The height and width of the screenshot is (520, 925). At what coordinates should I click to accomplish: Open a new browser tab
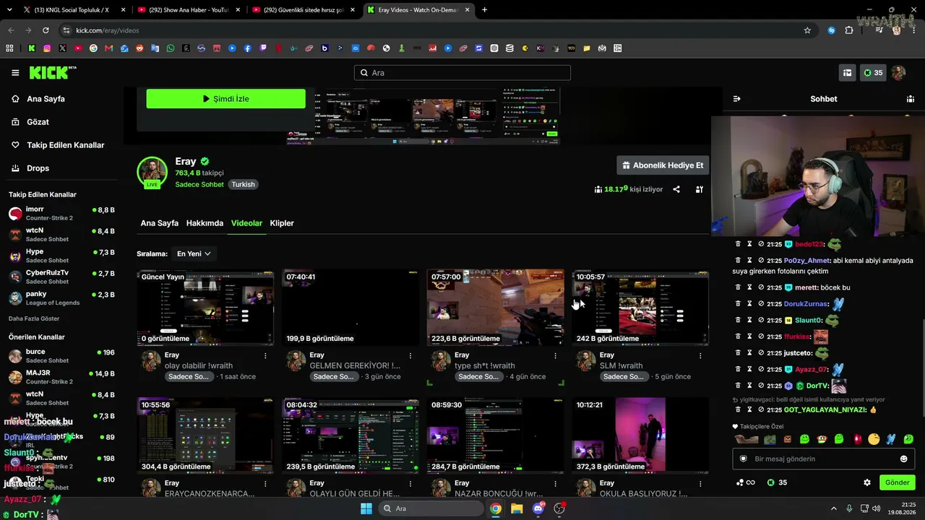click(x=484, y=9)
